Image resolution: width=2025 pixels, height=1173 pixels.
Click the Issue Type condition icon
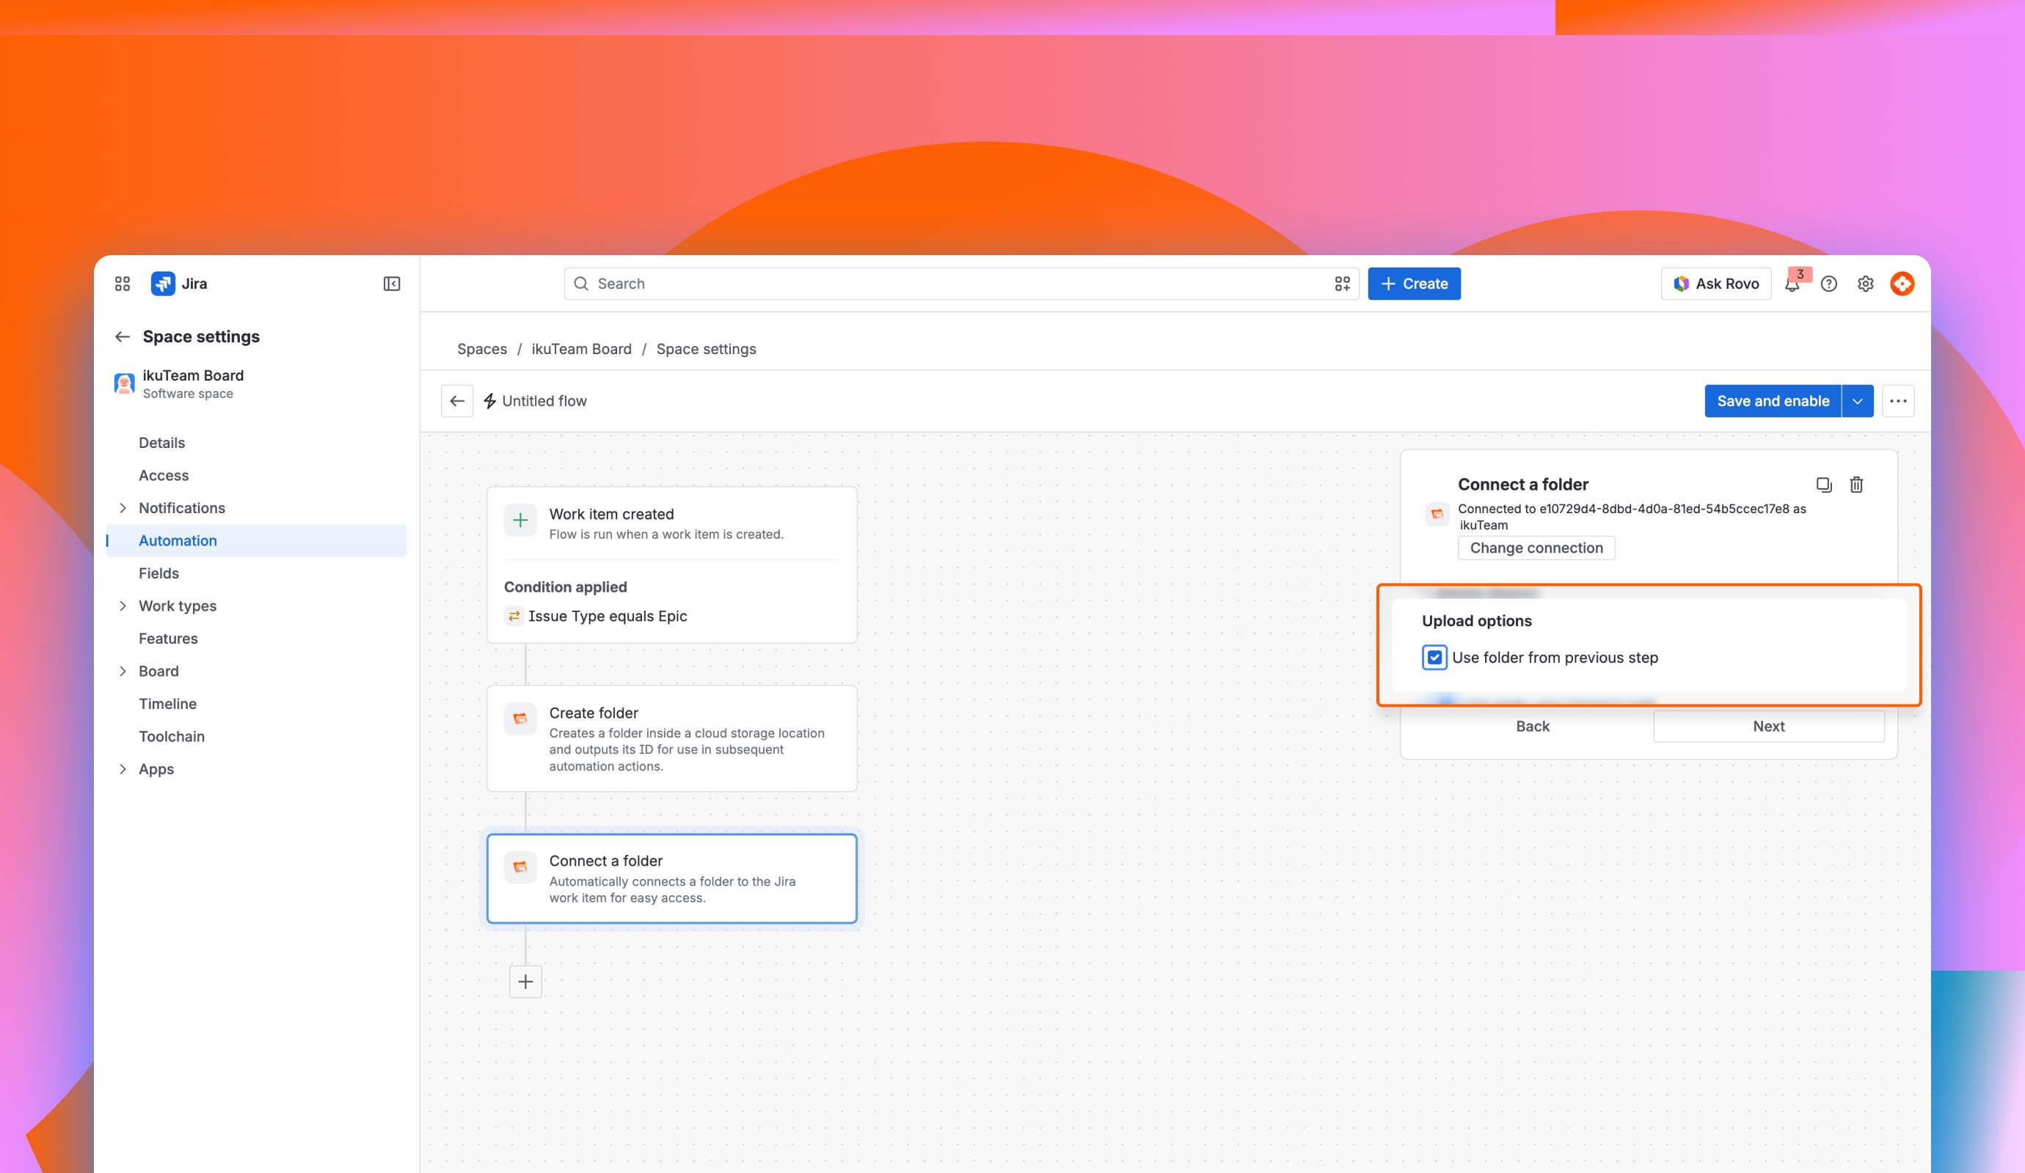(x=514, y=616)
